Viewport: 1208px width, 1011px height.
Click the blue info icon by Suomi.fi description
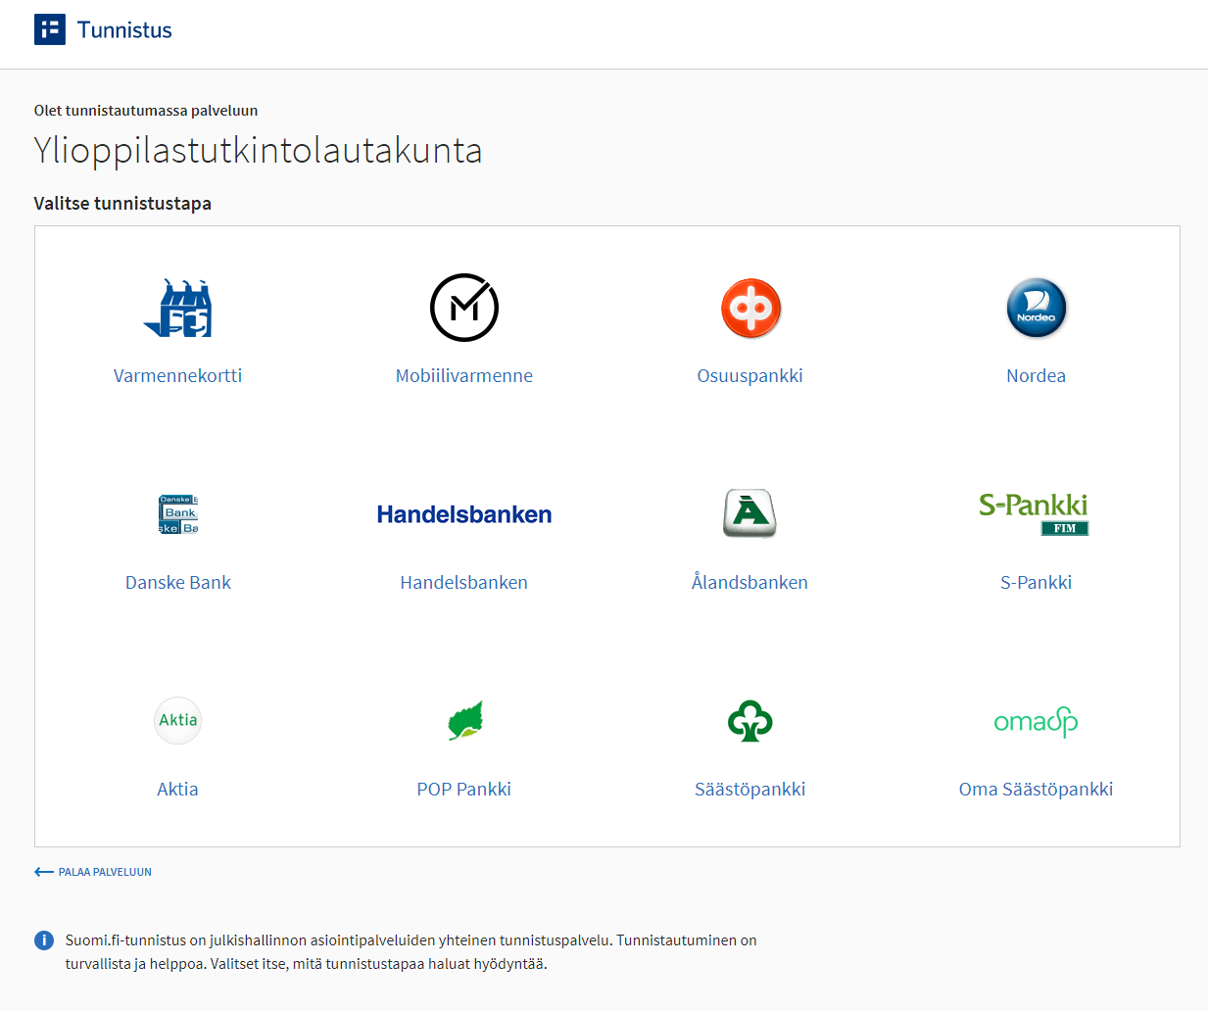(44, 940)
